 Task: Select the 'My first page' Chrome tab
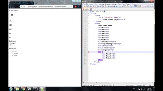pos(21,3)
